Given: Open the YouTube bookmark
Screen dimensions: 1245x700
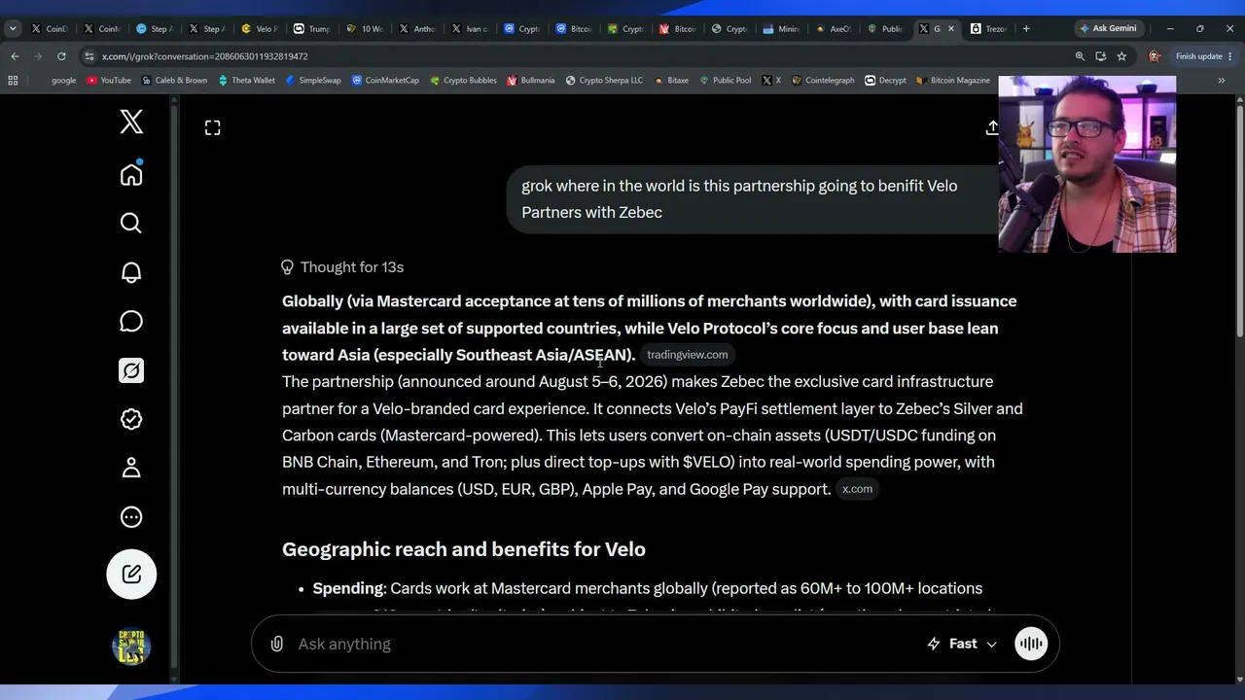Looking at the screenshot, I should pyautogui.click(x=109, y=81).
